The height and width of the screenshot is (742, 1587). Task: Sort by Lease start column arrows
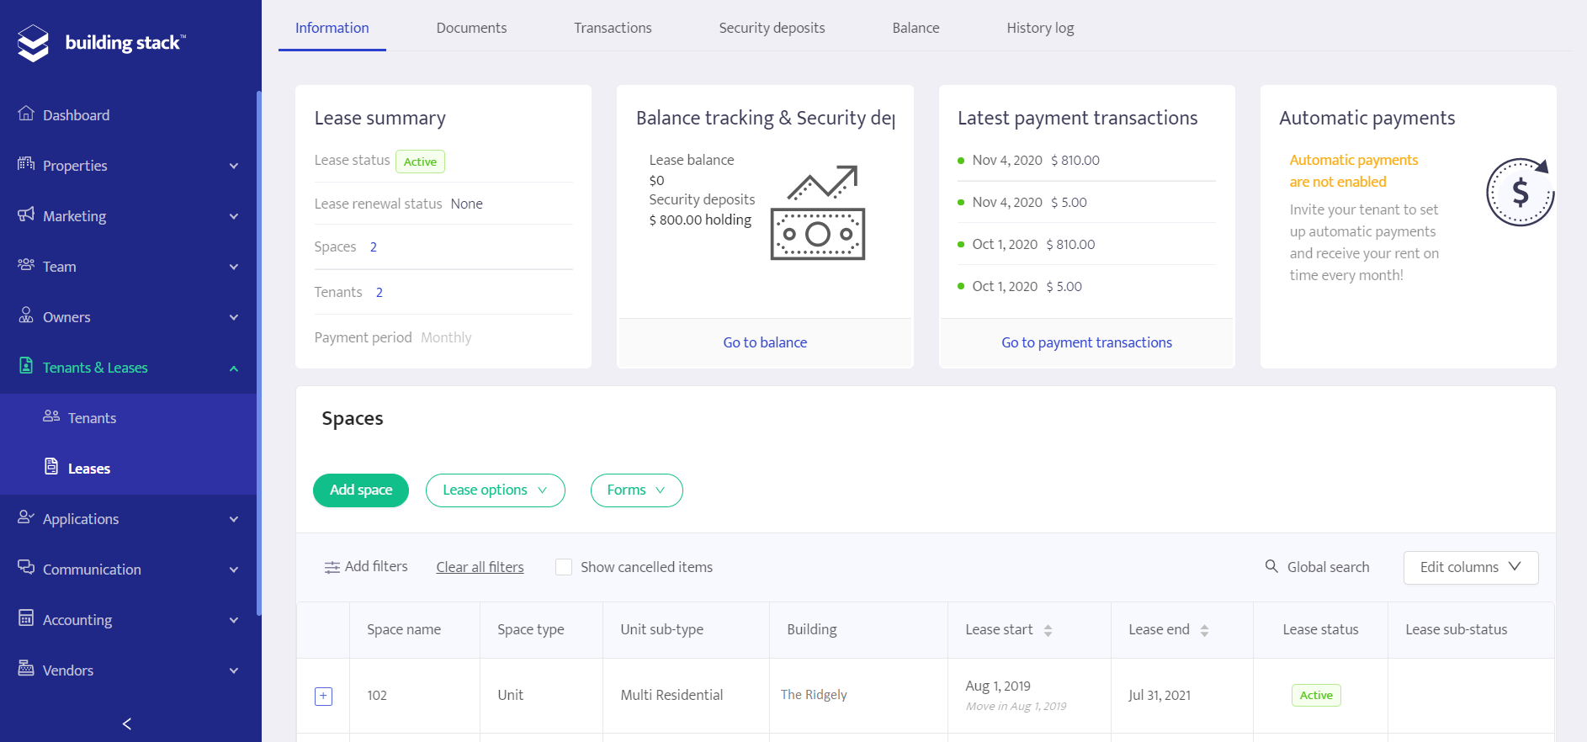(1048, 630)
